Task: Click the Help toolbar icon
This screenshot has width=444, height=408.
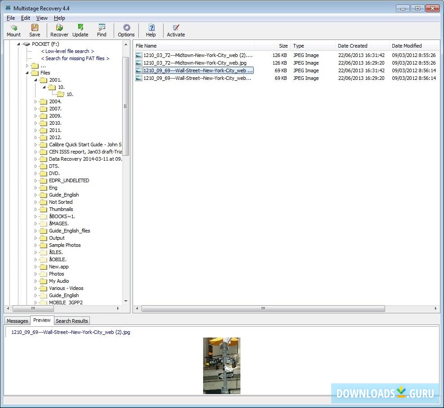Action: (x=151, y=31)
